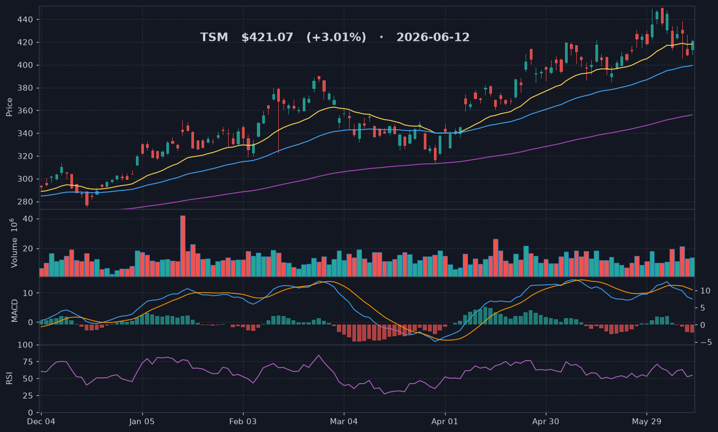Click the Volume axis label

(14, 243)
